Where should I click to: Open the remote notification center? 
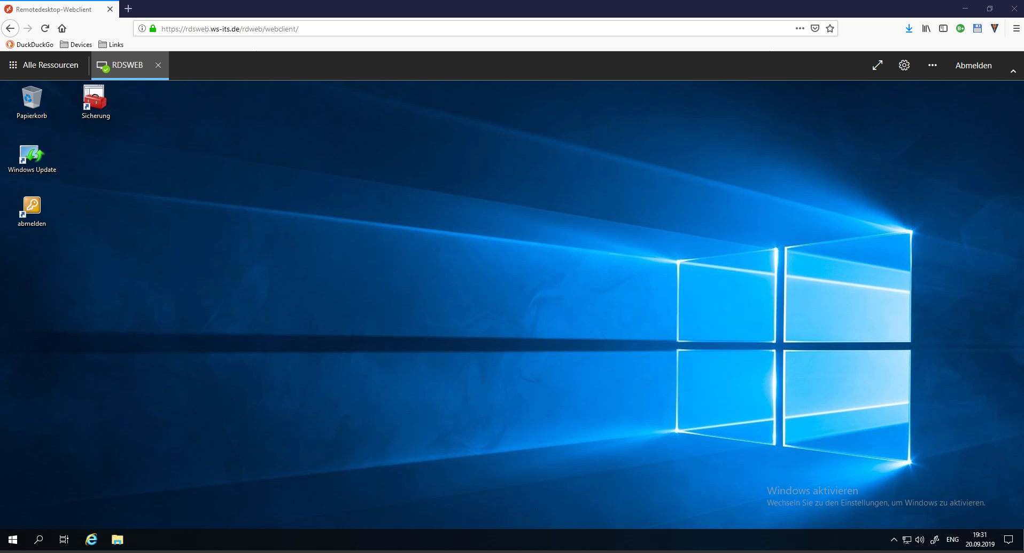pyautogui.click(x=1009, y=540)
